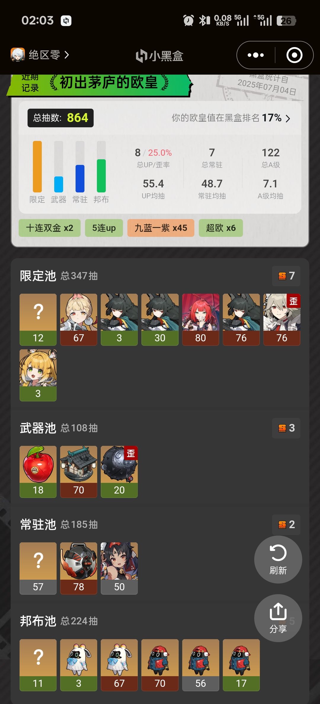320x704 pixels.
Task: Tap the 刷新 refresh button
Action: coord(278,559)
